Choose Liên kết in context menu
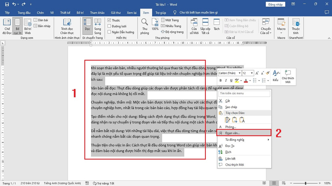The image size is (332, 186). pos(244,159)
